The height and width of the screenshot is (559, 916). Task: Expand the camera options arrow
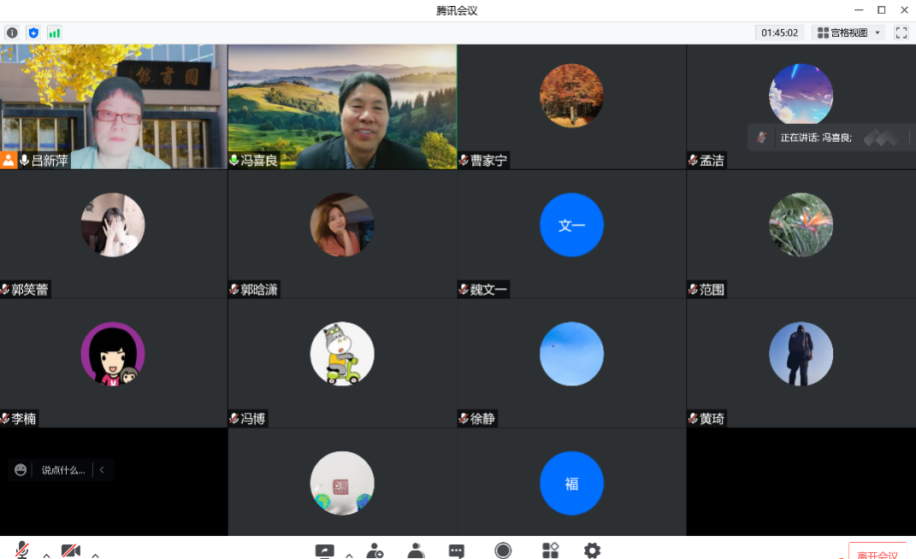[95, 555]
